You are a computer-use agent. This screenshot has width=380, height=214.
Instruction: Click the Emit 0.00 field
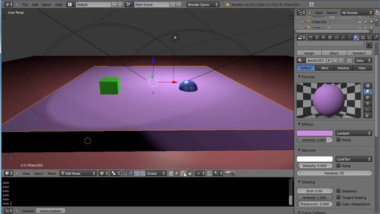point(315,191)
